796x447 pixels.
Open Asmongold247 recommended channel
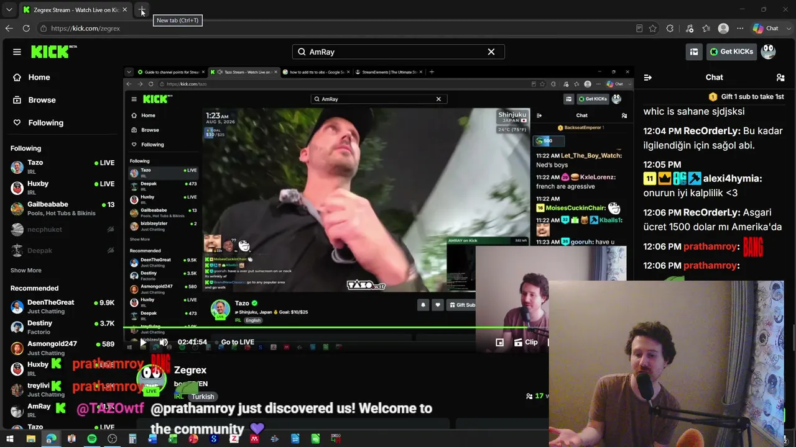62,348
